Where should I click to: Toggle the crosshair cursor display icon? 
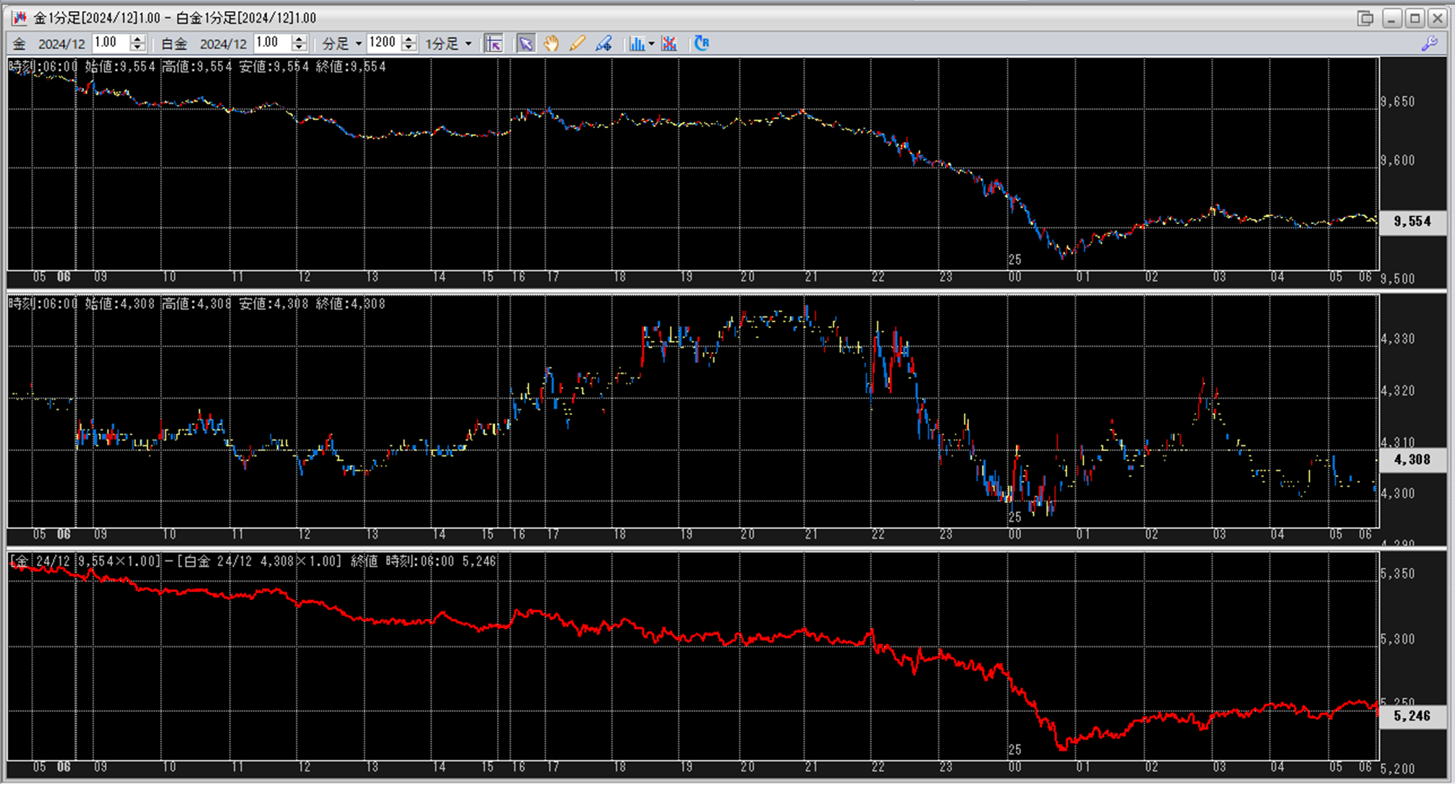[493, 43]
